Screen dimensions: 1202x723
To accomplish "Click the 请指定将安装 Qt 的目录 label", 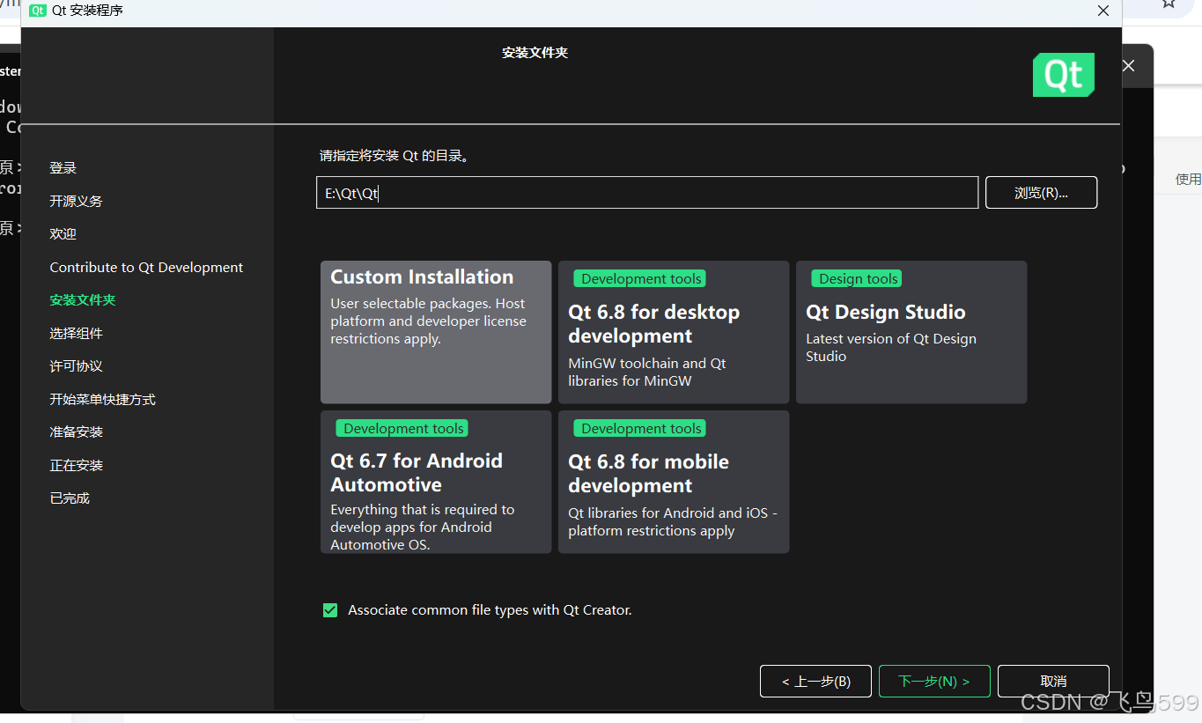I will (394, 156).
